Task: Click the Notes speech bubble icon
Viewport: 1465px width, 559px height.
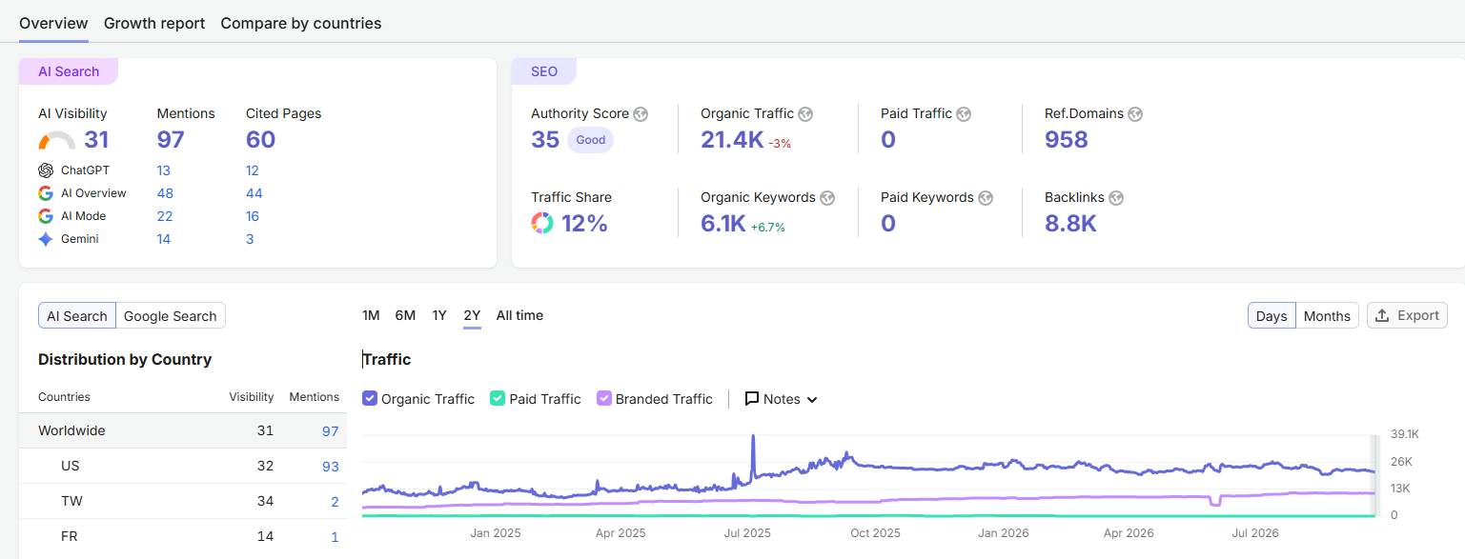Action: pyautogui.click(x=752, y=399)
